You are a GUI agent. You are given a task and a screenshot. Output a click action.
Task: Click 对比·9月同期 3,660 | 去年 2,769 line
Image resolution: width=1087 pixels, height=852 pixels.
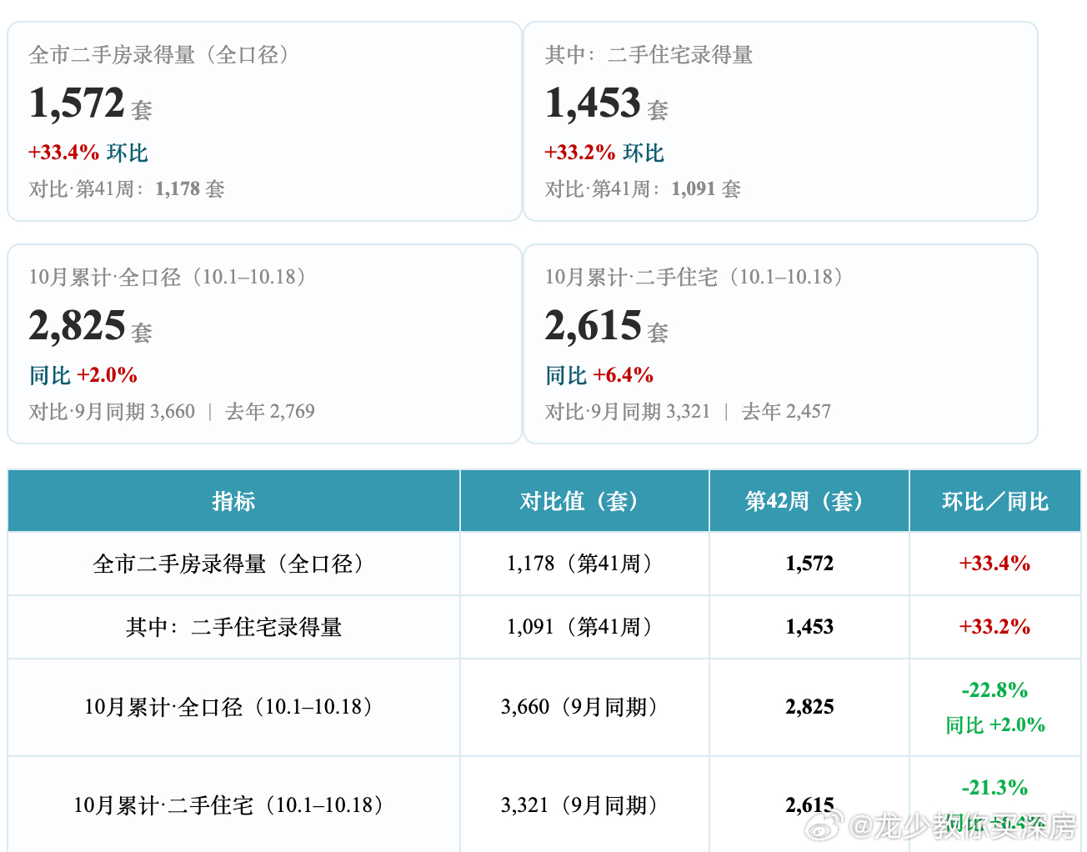(x=172, y=412)
